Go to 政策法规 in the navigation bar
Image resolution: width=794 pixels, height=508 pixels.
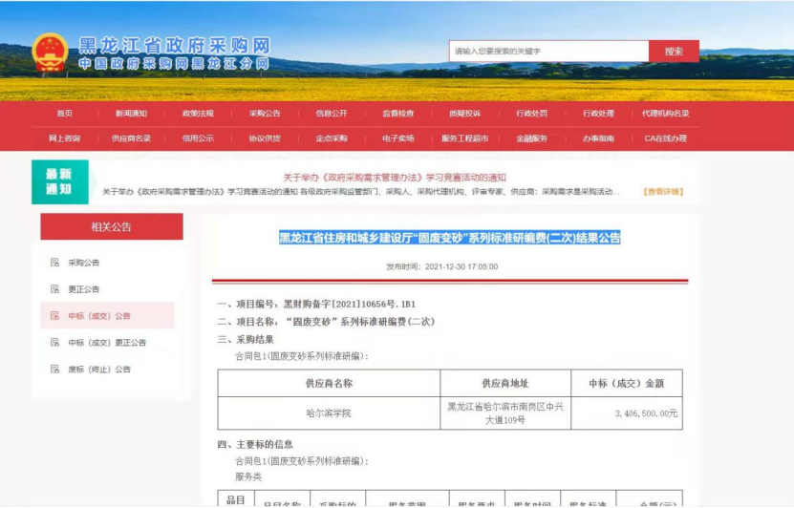pos(198,114)
